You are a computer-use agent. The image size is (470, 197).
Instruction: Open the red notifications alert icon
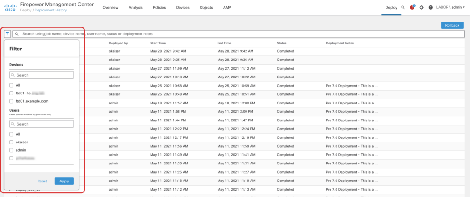pyautogui.click(x=412, y=7)
